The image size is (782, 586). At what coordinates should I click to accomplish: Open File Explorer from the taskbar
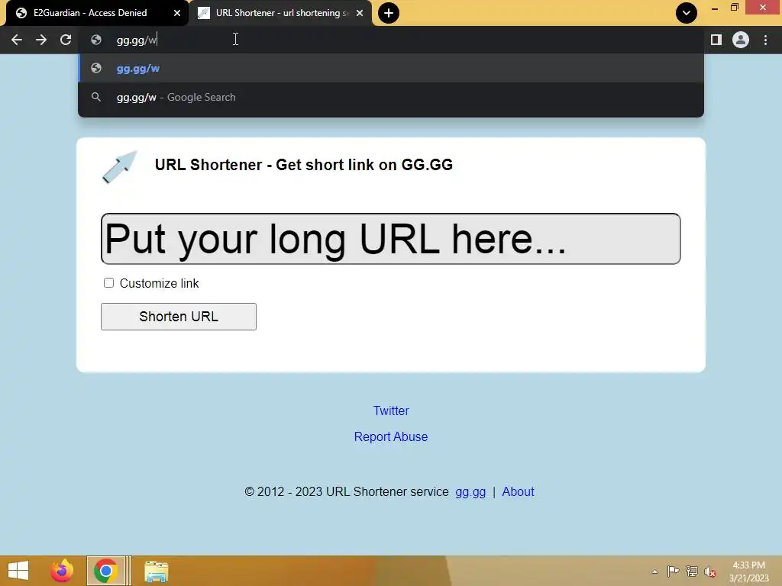(x=156, y=571)
